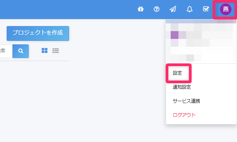
Task: Open the purple 燕 user avatar menu
Action: pyautogui.click(x=225, y=9)
